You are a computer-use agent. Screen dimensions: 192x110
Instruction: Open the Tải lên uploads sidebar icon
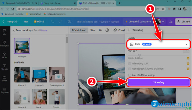(x=5, y=55)
